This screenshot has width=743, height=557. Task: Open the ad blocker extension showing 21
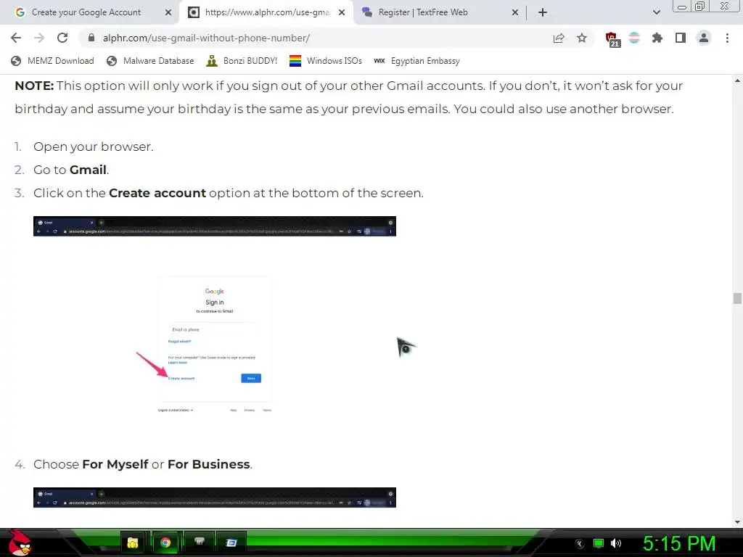612,39
